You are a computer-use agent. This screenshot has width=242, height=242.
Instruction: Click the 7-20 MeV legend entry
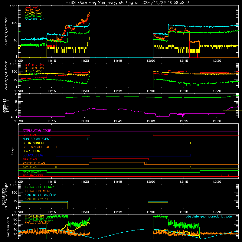[x=33, y=74]
